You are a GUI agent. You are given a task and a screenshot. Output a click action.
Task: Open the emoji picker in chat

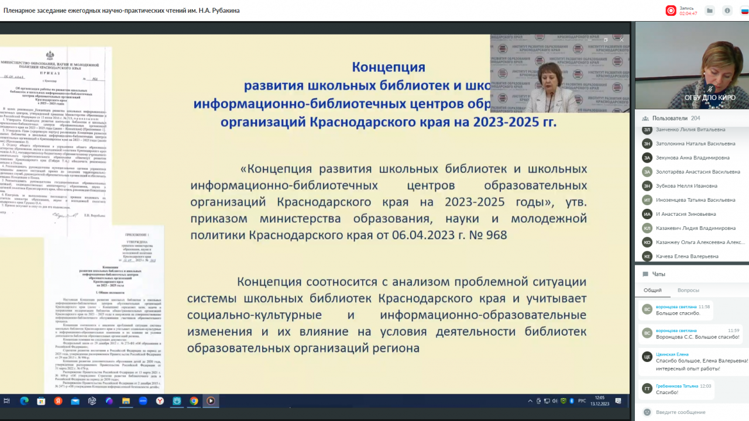coord(647,412)
